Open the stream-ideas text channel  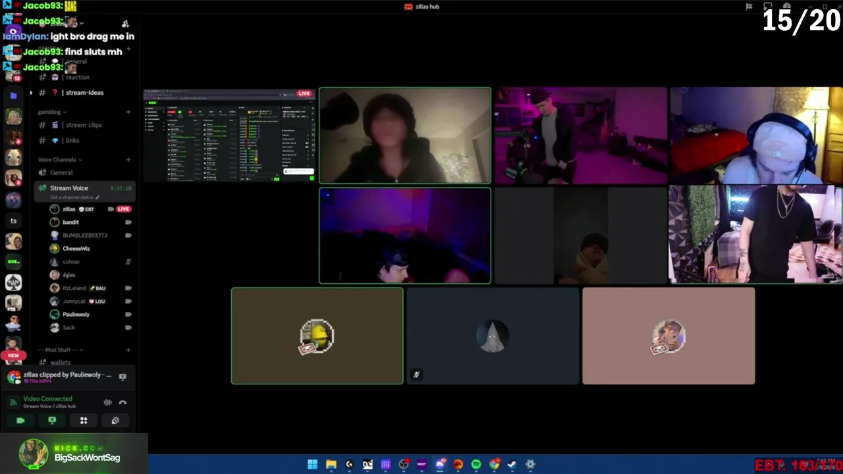point(84,93)
